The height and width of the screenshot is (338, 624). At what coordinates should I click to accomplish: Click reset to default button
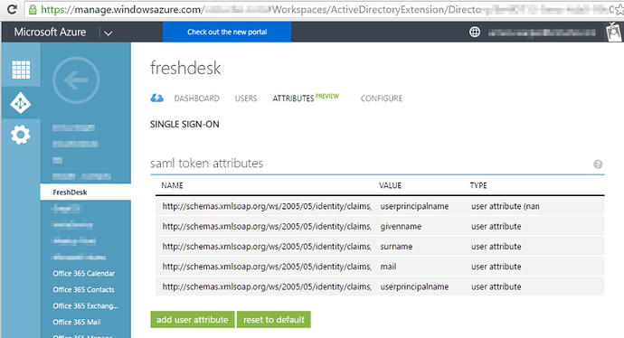click(274, 320)
